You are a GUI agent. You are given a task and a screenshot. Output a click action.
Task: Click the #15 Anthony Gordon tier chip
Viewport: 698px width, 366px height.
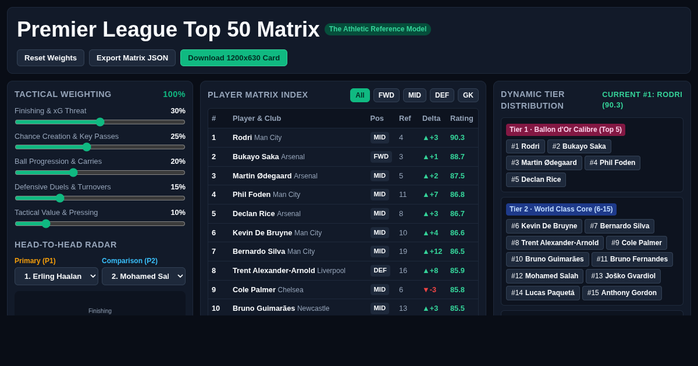622,293
